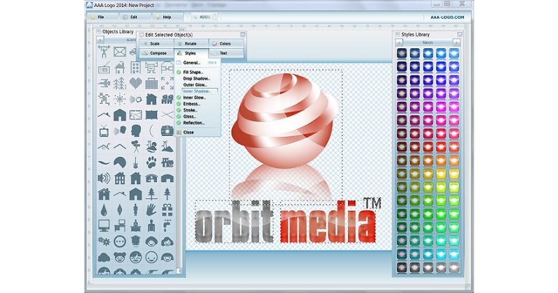The image size is (558, 293).
Task: Choose the pixelated weightlifter icon
Action: point(104,52)
